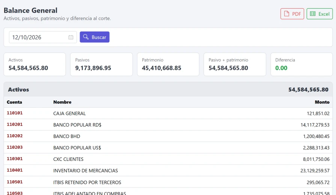Select the Patrimonio summary card
Screen dimensions: 336x195
click(x=168, y=64)
